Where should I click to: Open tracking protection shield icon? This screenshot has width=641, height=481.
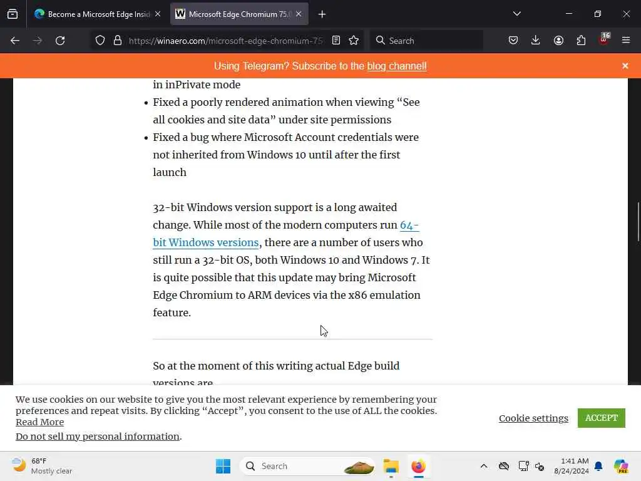(100, 41)
